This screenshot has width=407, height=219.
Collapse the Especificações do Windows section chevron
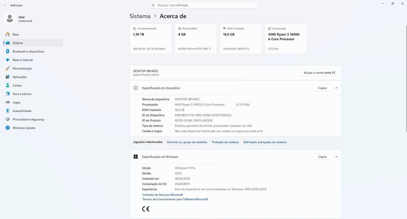click(x=337, y=157)
